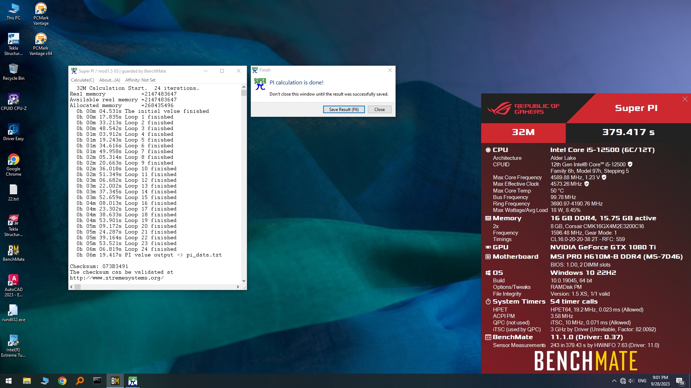Click the ENG language indicator

click(642, 381)
